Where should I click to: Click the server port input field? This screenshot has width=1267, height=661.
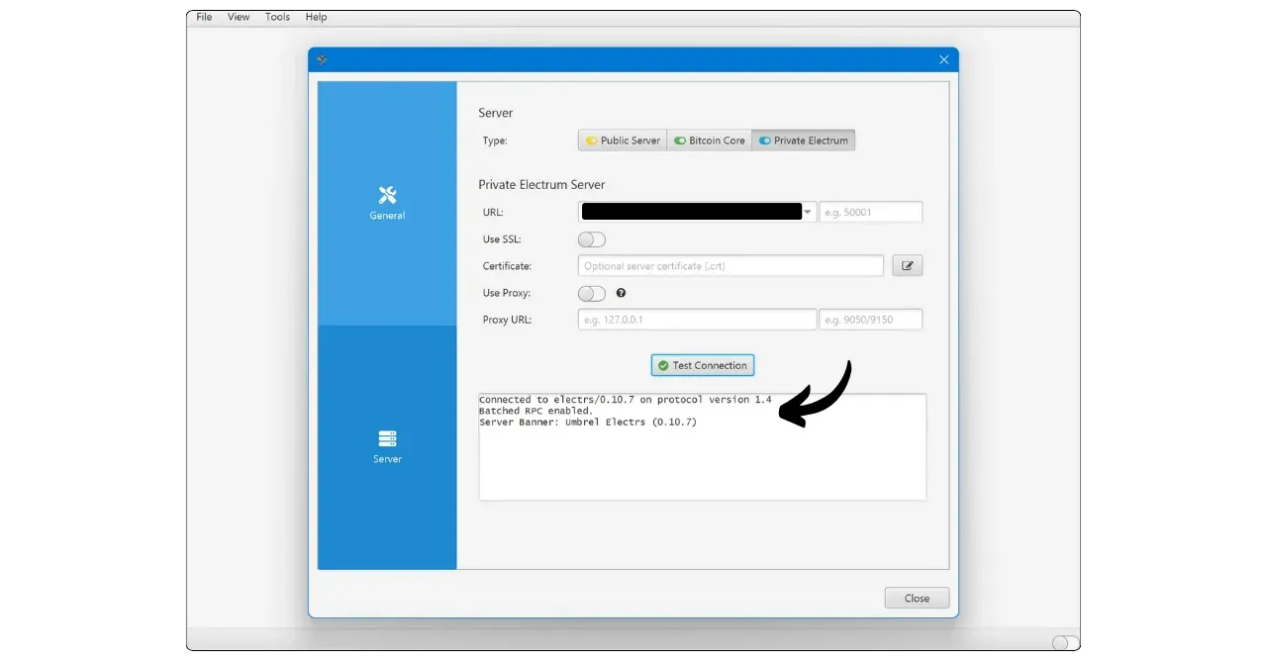coord(870,212)
